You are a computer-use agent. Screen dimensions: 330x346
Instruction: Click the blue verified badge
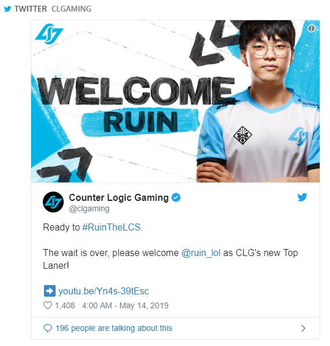[176, 197]
